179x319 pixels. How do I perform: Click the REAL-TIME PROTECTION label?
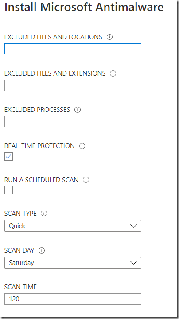(39, 146)
